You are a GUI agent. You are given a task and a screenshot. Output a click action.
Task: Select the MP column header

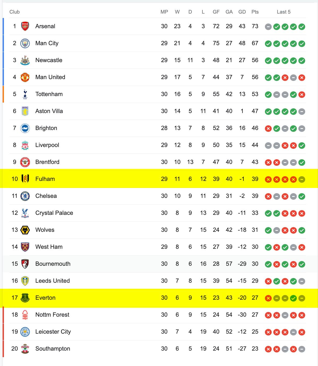click(164, 12)
